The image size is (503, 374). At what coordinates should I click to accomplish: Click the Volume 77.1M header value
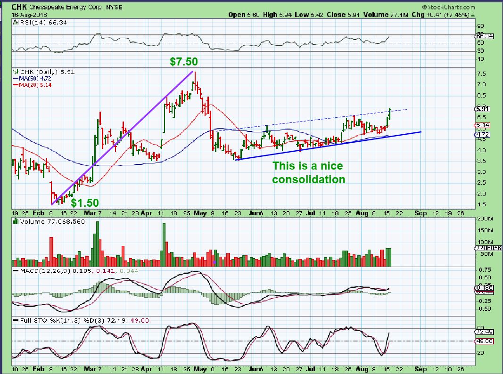[386, 15]
